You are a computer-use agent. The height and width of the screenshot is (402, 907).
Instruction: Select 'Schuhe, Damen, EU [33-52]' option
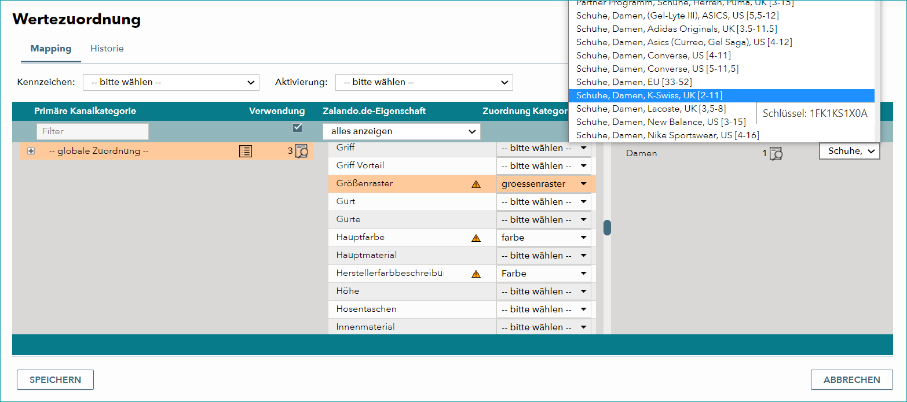(x=721, y=82)
